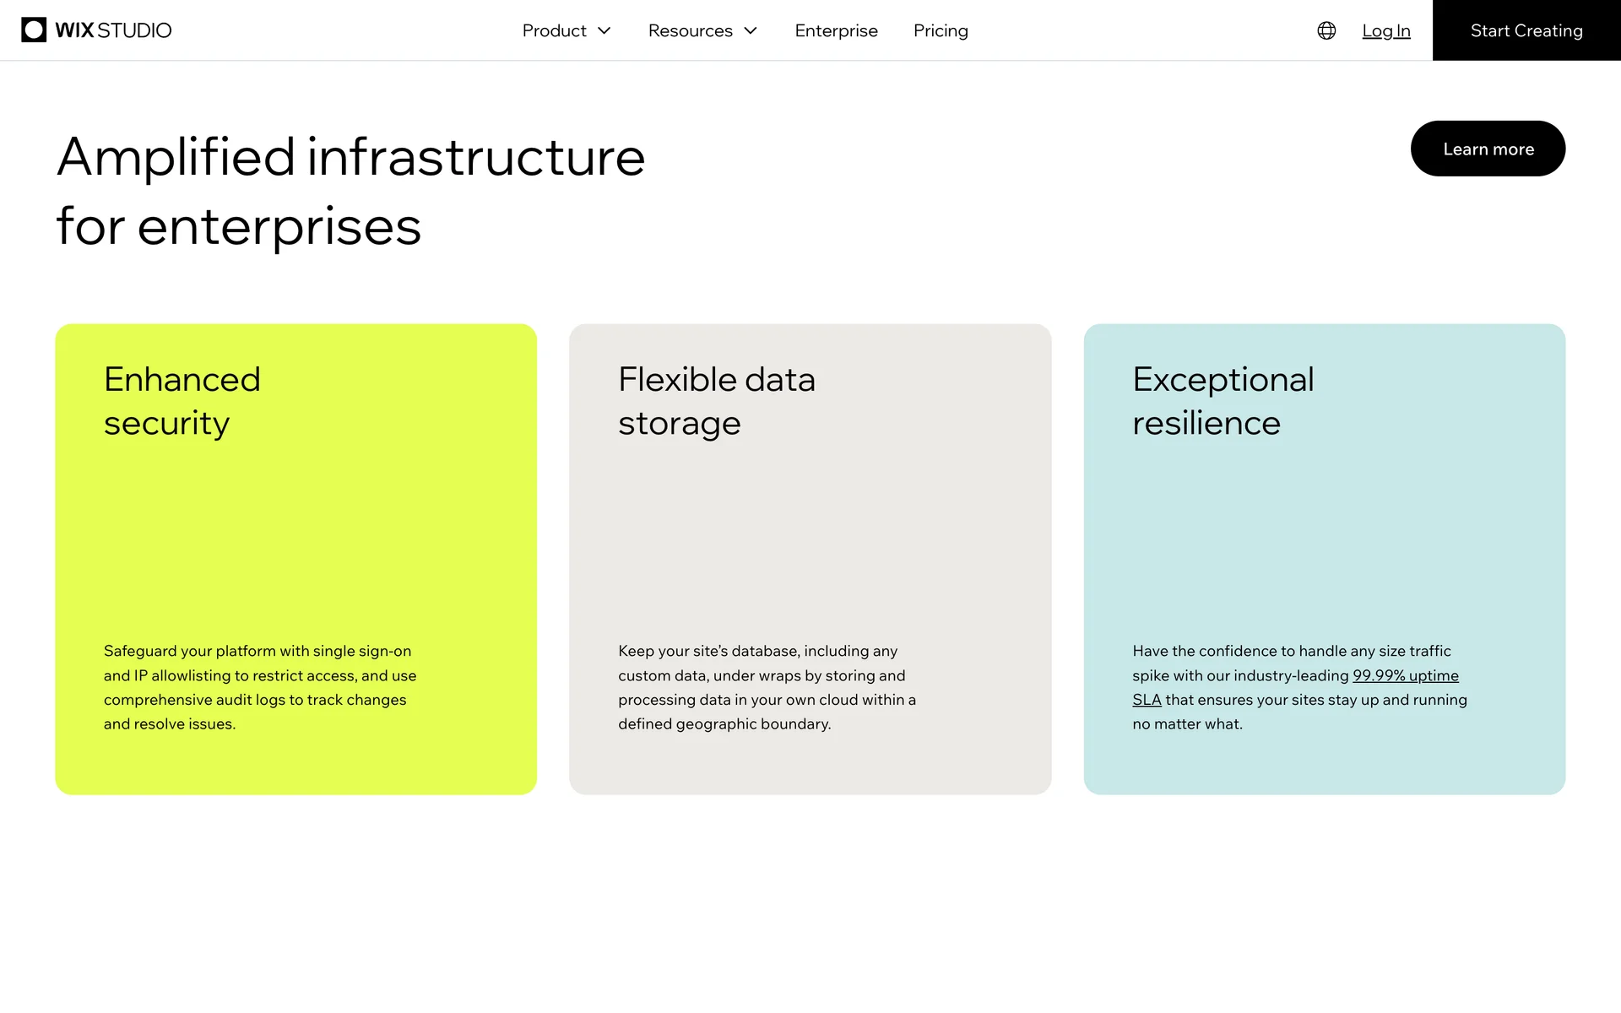Click the Product menu label

pyautogui.click(x=554, y=31)
